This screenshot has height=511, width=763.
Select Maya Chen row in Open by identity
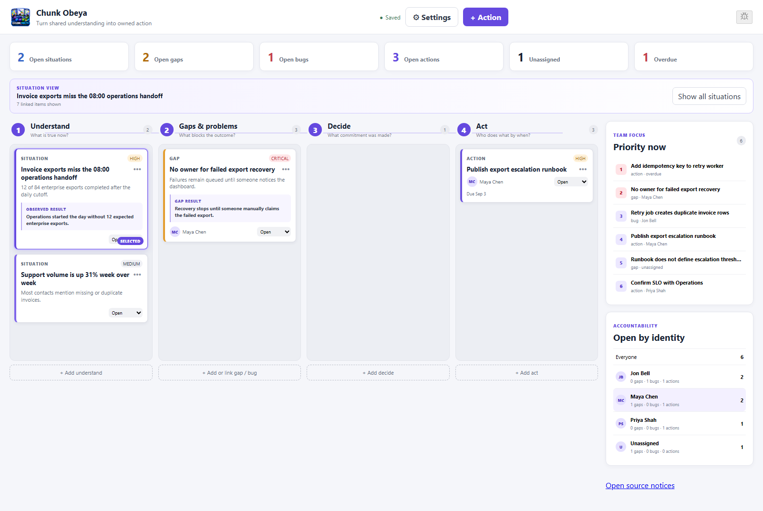point(680,400)
